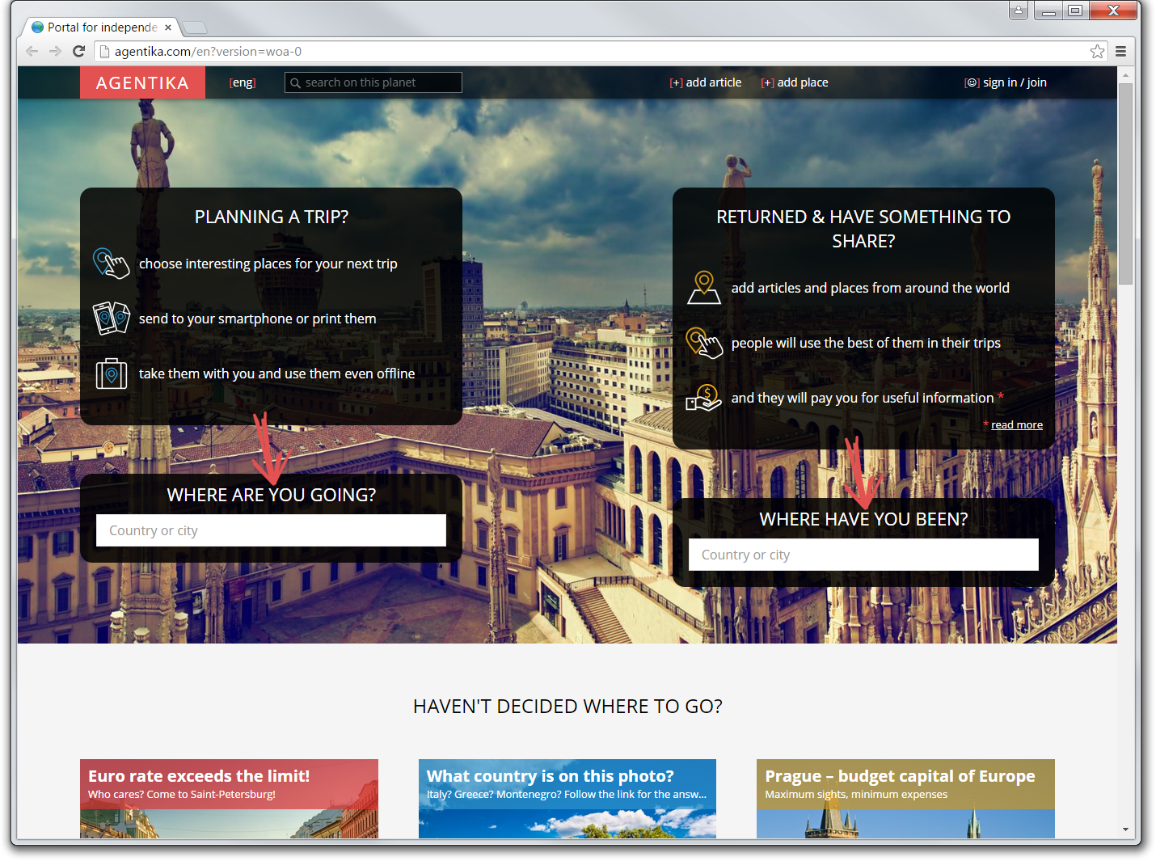1156x861 pixels.
Task: Click 'choose interesting places for your next trip' text
Action: click(x=268, y=264)
